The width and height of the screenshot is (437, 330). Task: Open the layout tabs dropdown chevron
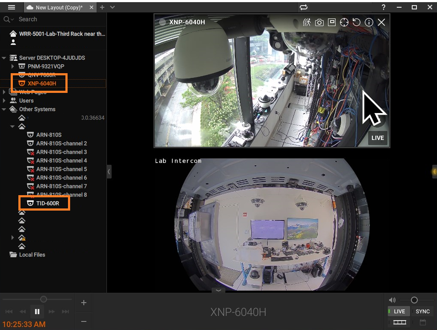[112, 7]
